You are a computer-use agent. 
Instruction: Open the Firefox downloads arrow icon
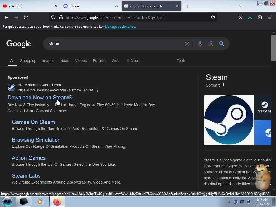tap(250, 18)
